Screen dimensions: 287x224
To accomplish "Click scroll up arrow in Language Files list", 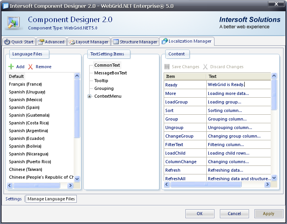I will (x=77, y=76).
